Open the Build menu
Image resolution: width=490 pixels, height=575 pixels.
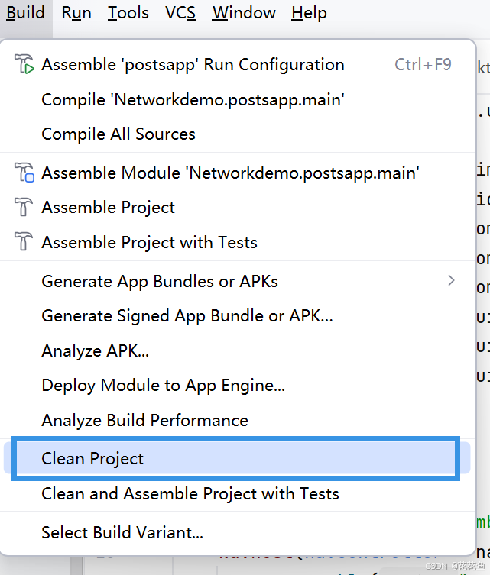pyautogui.click(x=26, y=13)
